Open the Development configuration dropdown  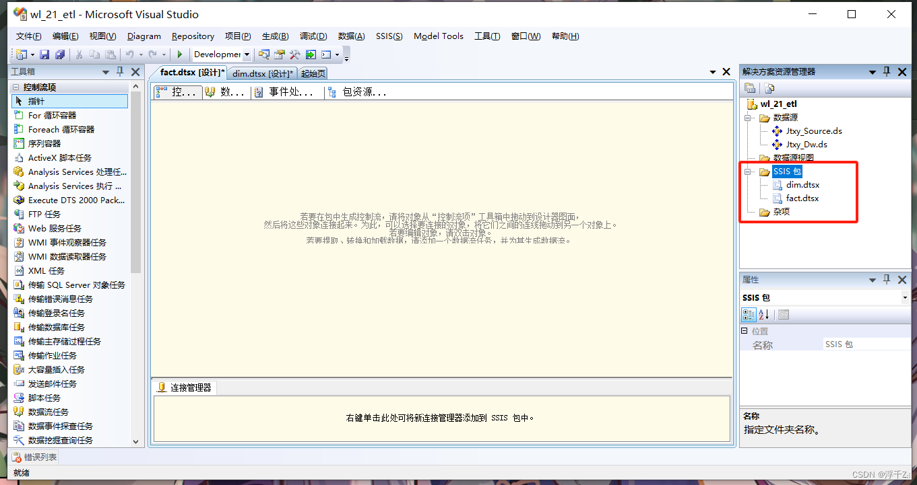tap(247, 54)
